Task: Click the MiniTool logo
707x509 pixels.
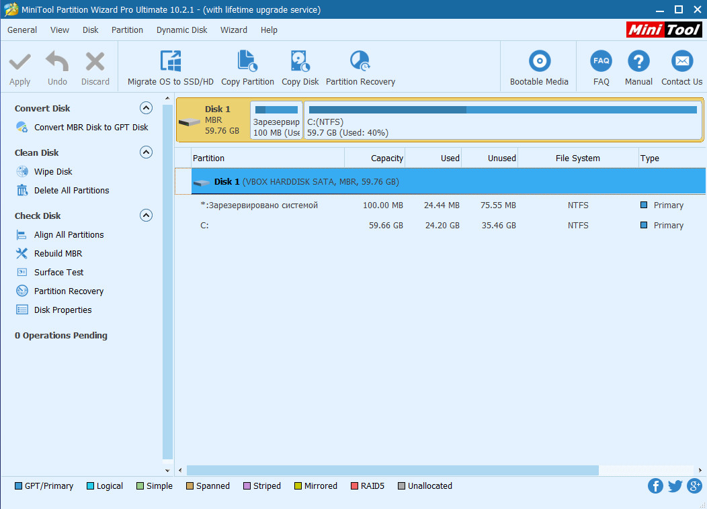Action: 664,30
